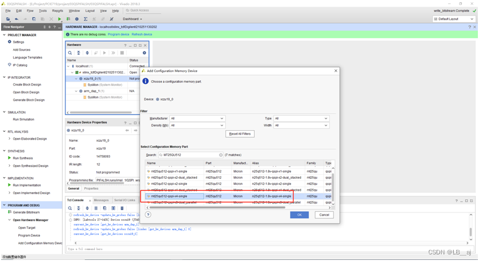The image size is (479, 261).
Task: Click Cancel in memory device dialog
Action: (324, 215)
